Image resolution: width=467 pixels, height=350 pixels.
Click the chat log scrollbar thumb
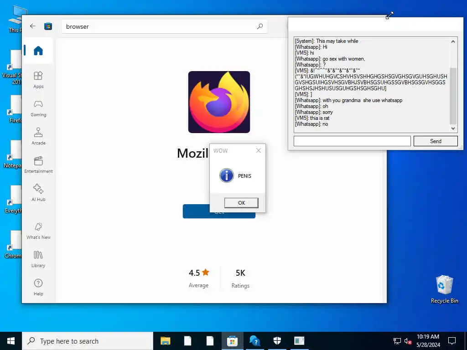click(x=453, y=96)
